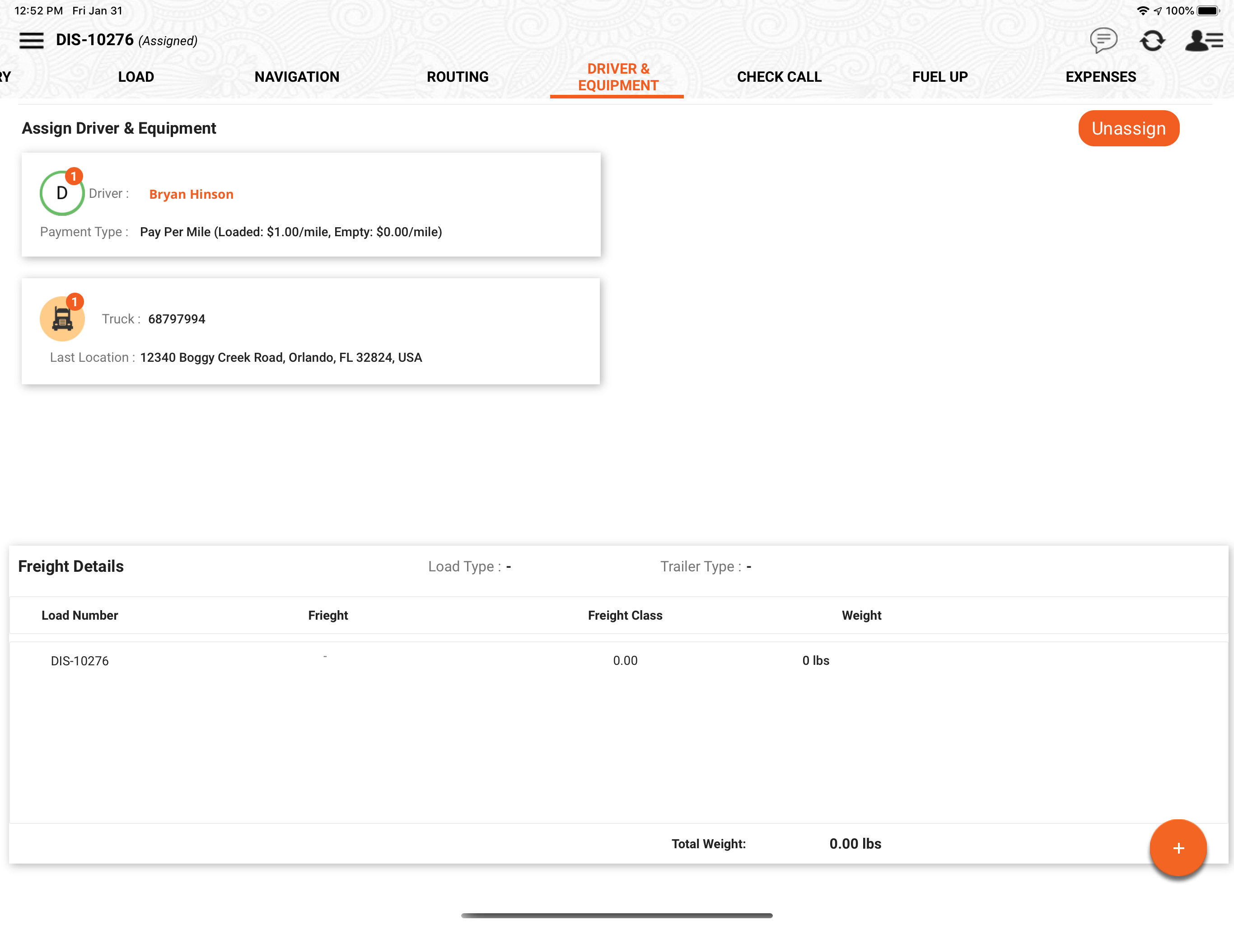Tap the driver notification badge 1
The width and height of the screenshot is (1234, 925).
(x=74, y=176)
